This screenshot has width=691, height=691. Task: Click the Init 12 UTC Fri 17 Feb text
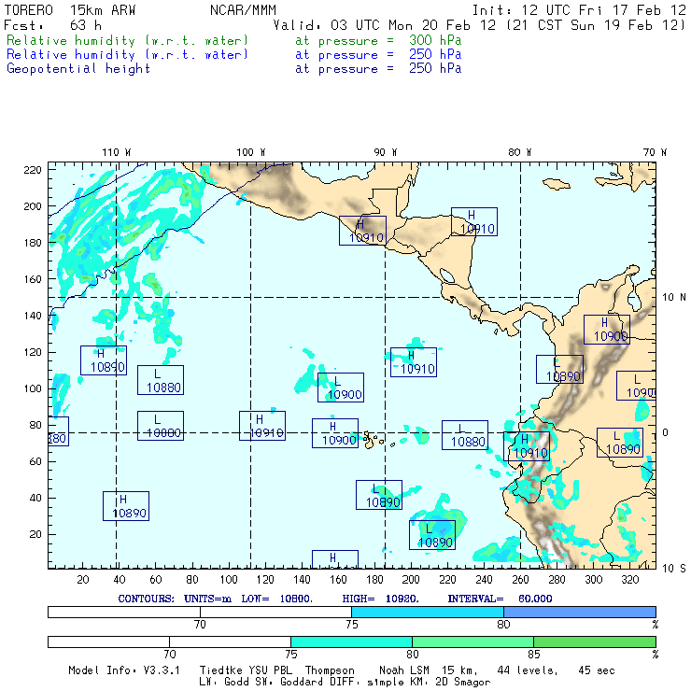[x=579, y=10]
